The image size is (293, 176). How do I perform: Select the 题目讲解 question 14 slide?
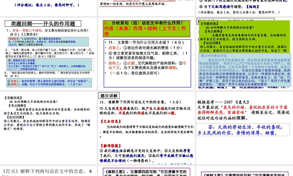[146, 128]
